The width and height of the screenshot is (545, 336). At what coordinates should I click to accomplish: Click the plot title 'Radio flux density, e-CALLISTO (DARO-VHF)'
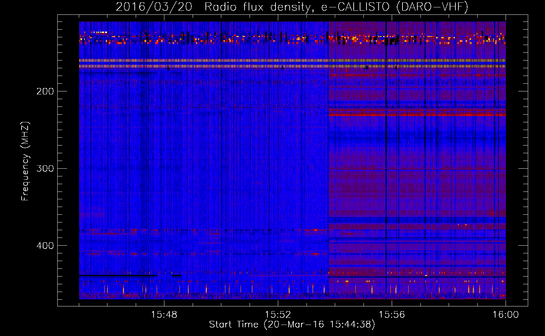coord(336,7)
